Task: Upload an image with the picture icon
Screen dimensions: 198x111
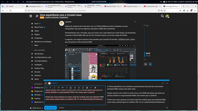Action: tap(71, 88)
